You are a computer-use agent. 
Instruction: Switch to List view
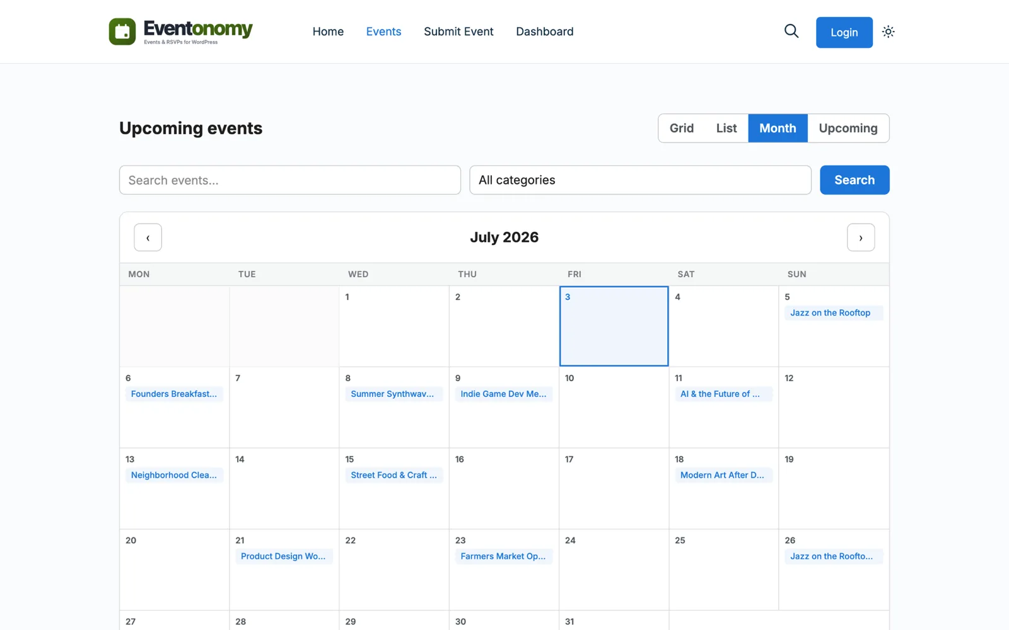click(726, 128)
